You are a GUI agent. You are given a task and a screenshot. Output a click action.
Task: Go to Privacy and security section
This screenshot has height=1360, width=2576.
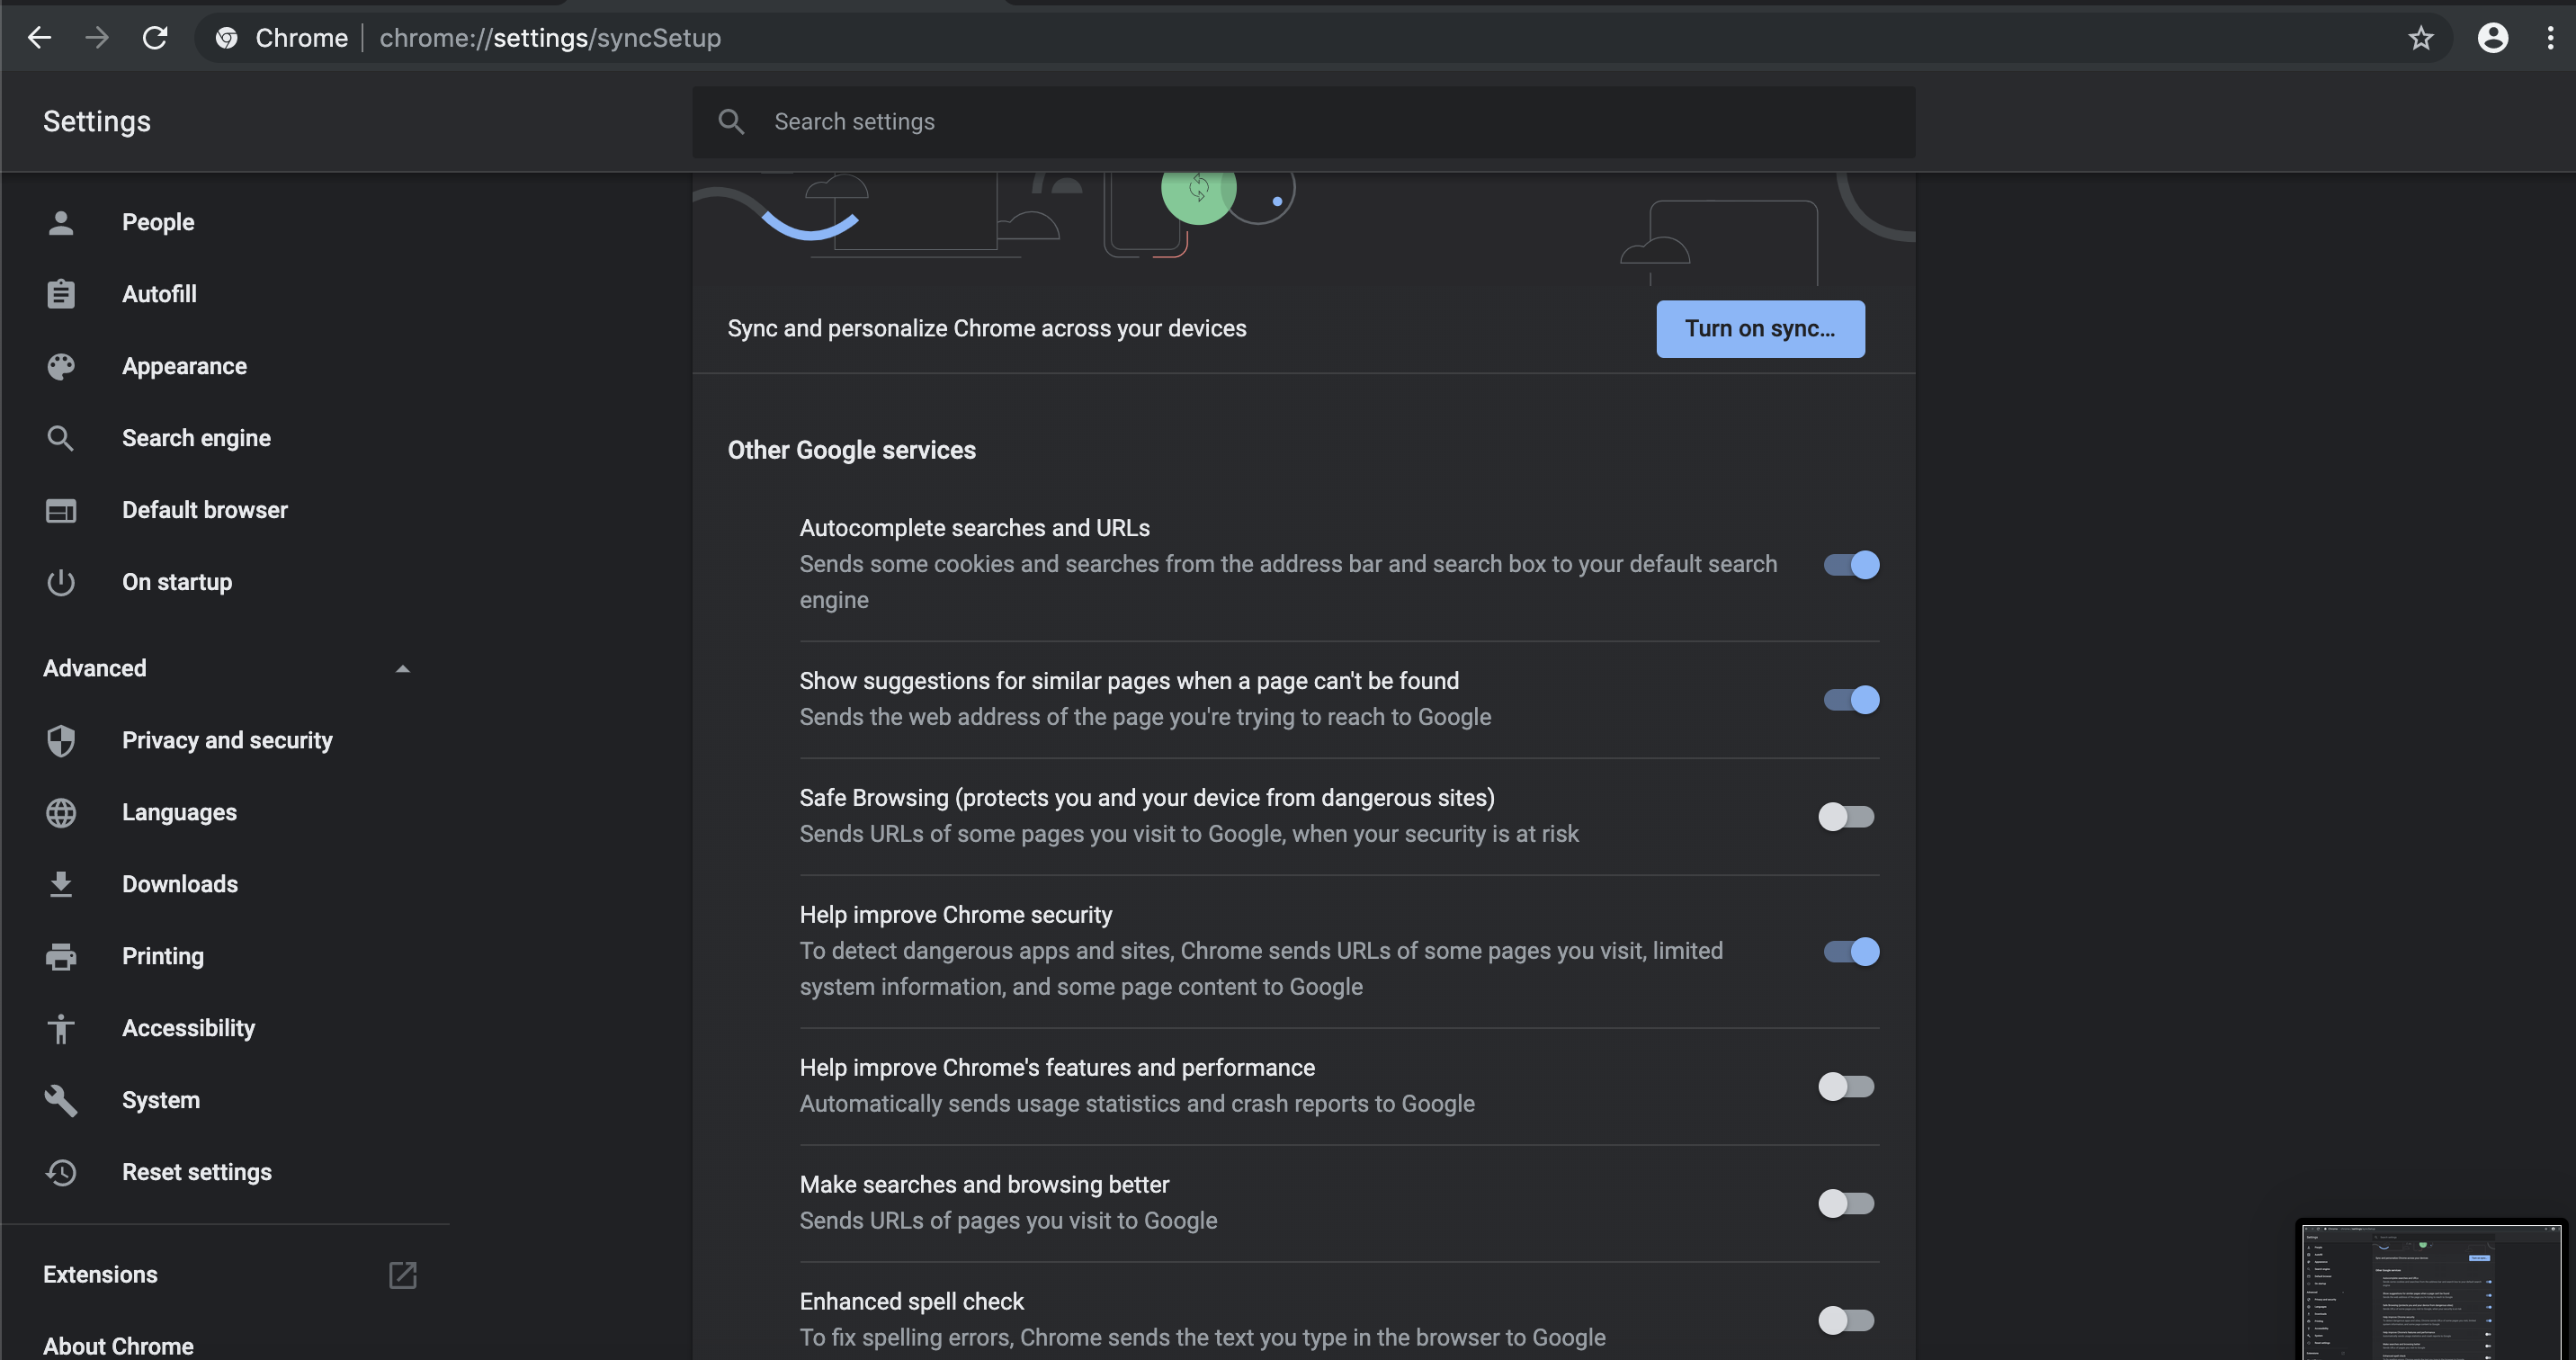225,740
